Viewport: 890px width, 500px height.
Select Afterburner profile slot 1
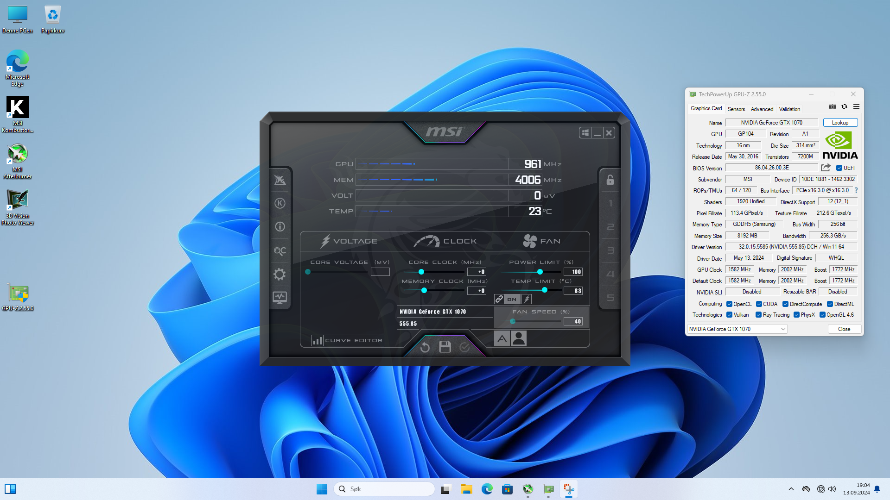click(x=610, y=203)
